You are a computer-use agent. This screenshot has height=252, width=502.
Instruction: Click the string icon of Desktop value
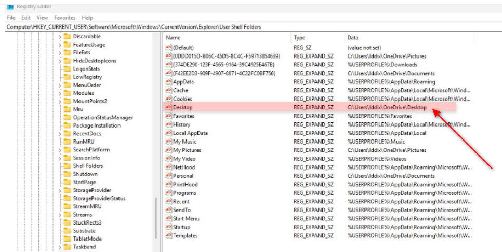click(x=168, y=107)
